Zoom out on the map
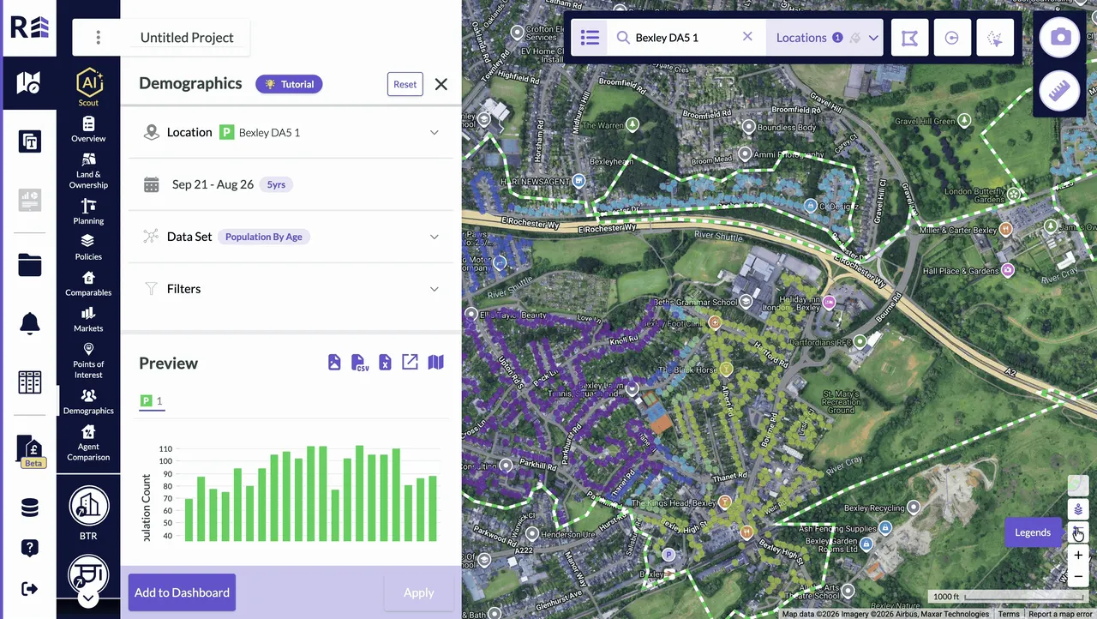 tap(1078, 576)
